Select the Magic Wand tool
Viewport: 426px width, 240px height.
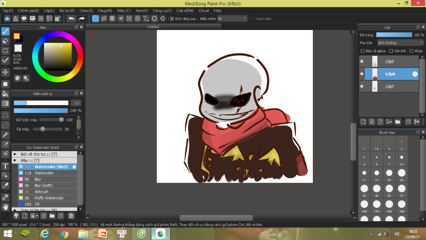pyautogui.click(x=5, y=135)
